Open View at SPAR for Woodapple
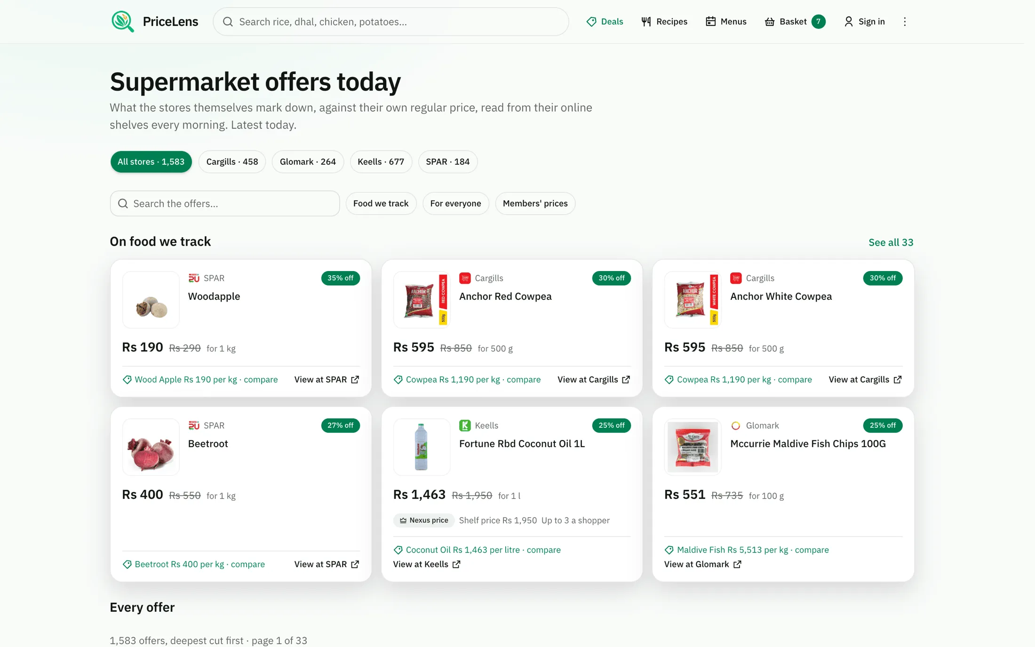 pos(326,379)
